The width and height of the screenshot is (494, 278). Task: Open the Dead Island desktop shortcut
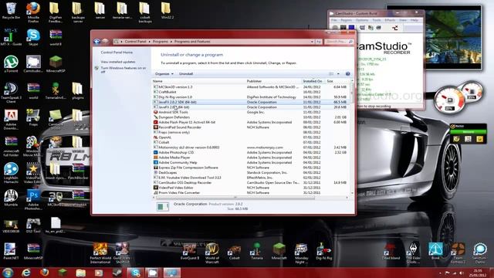391,251
